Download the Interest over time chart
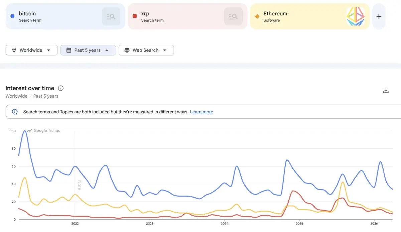 click(386, 91)
